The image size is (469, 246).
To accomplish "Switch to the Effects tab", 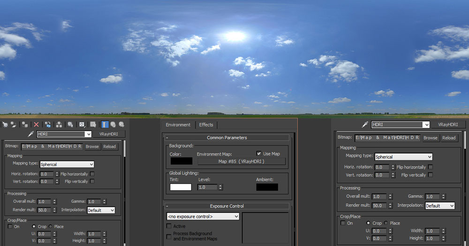I will point(206,125).
